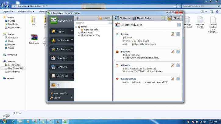Screen dimensions: 221x124
Task: Add a new bookmark with plus
Action: coord(72,40)
